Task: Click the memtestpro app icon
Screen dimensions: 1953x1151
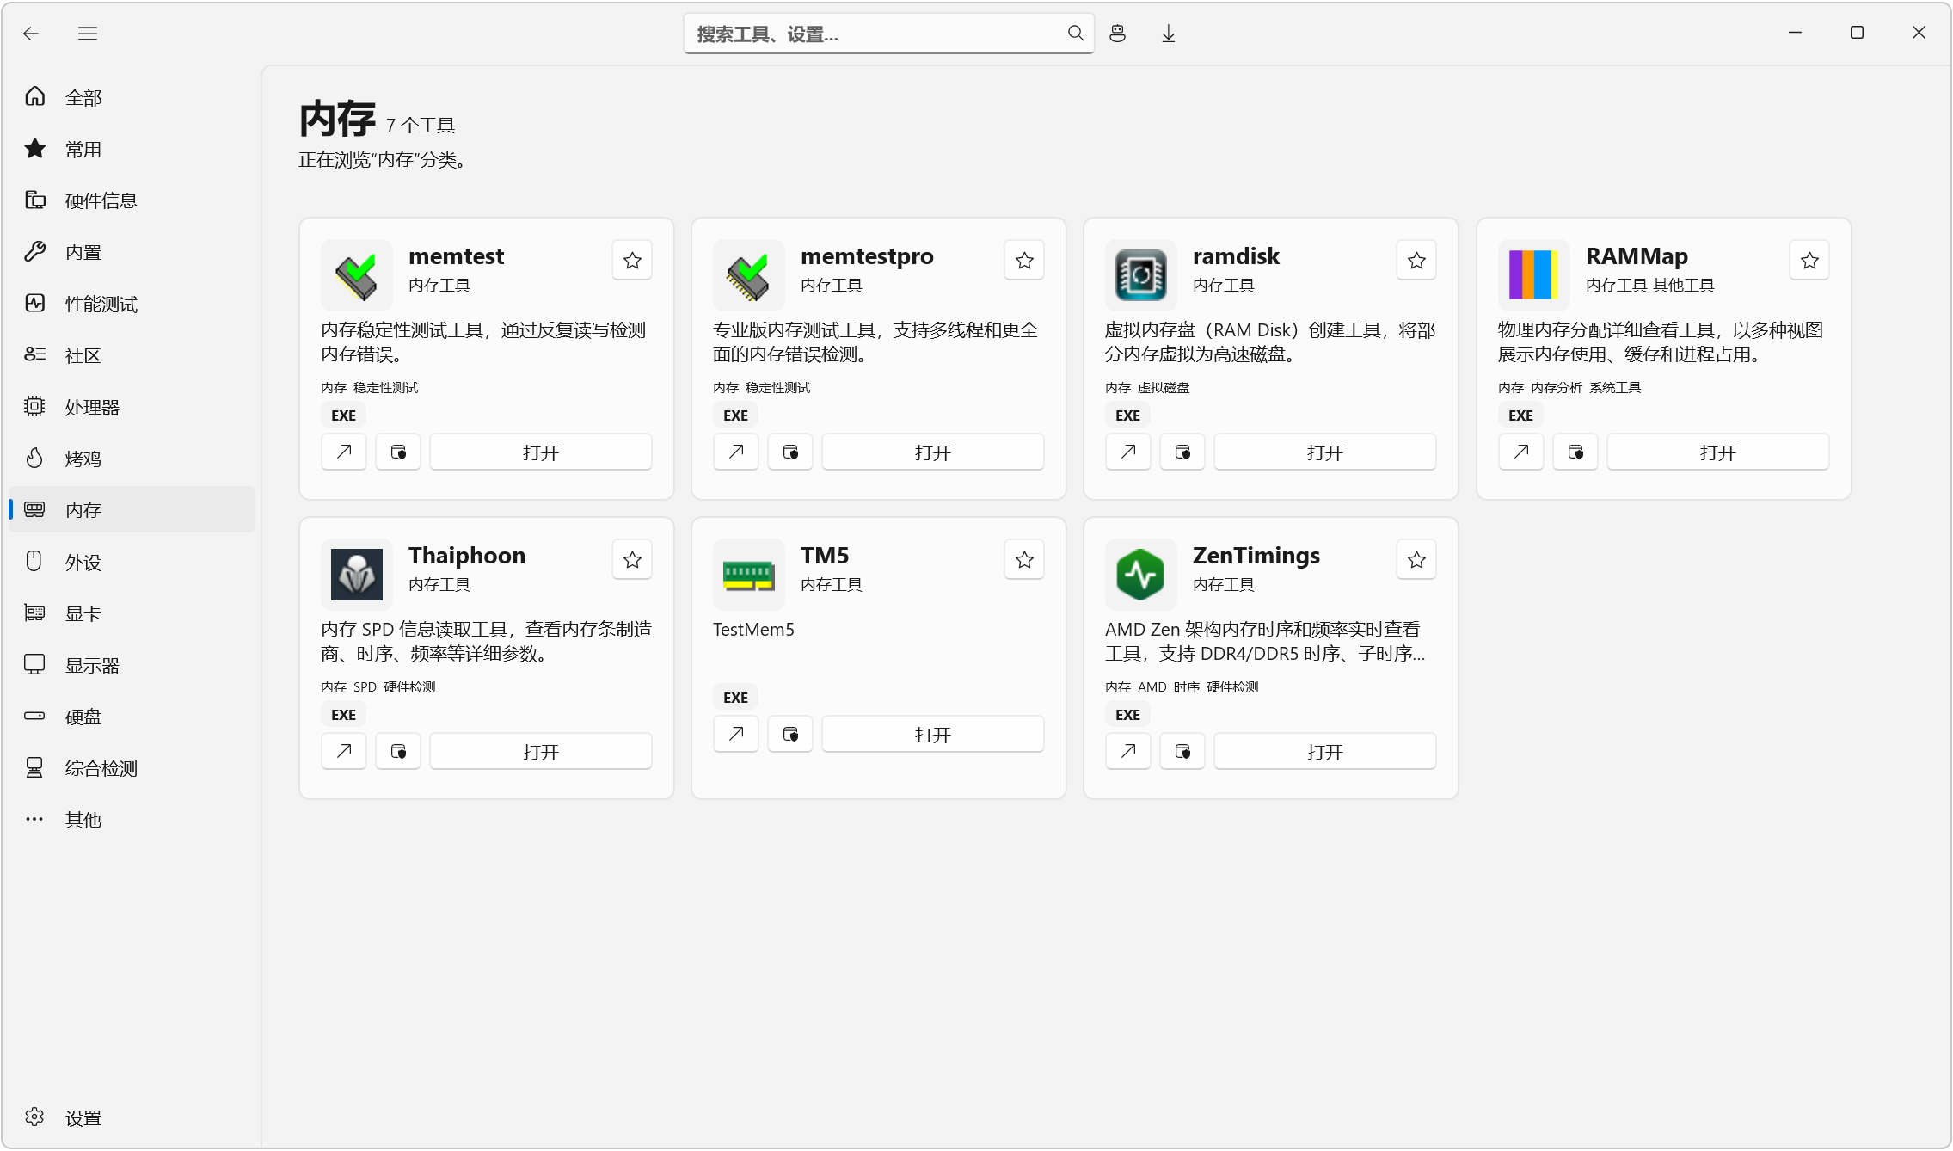Action: [749, 275]
